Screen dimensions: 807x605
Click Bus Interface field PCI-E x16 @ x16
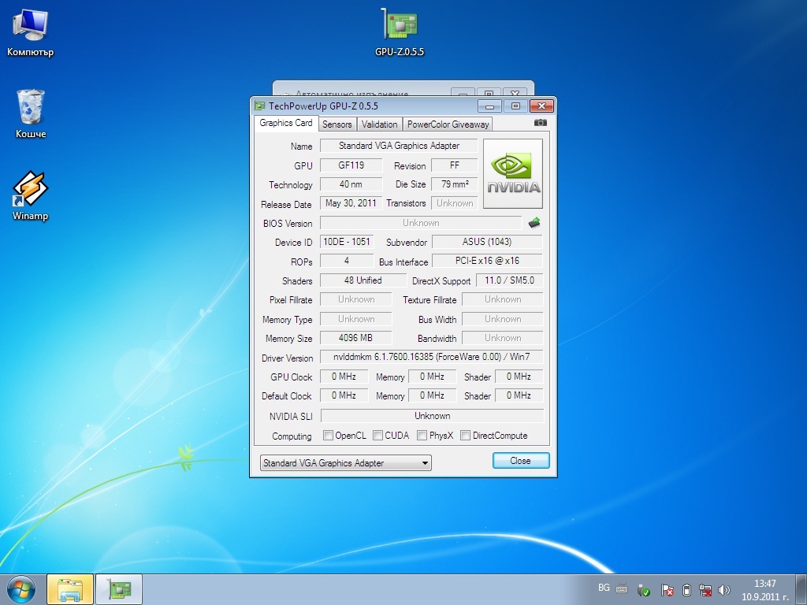[x=487, y=261]
